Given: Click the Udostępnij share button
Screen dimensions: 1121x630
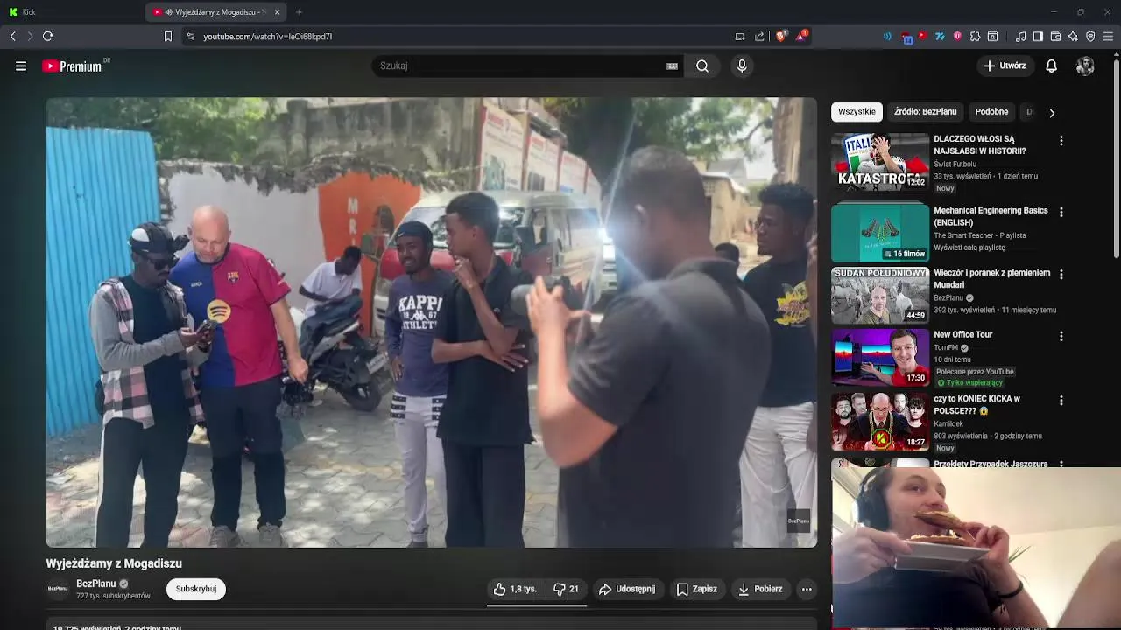Looking at the screenshot, I should pos(626,589).
